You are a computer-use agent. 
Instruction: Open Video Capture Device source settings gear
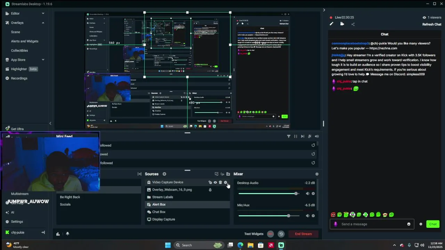pyautogui.click(x=225, y=182)
